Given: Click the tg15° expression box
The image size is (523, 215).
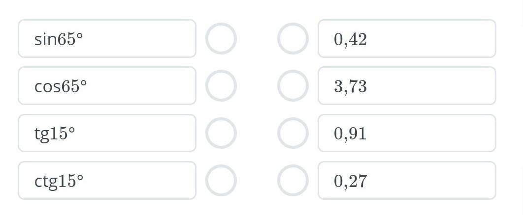Looking at the screenshot, I should 107,133.
